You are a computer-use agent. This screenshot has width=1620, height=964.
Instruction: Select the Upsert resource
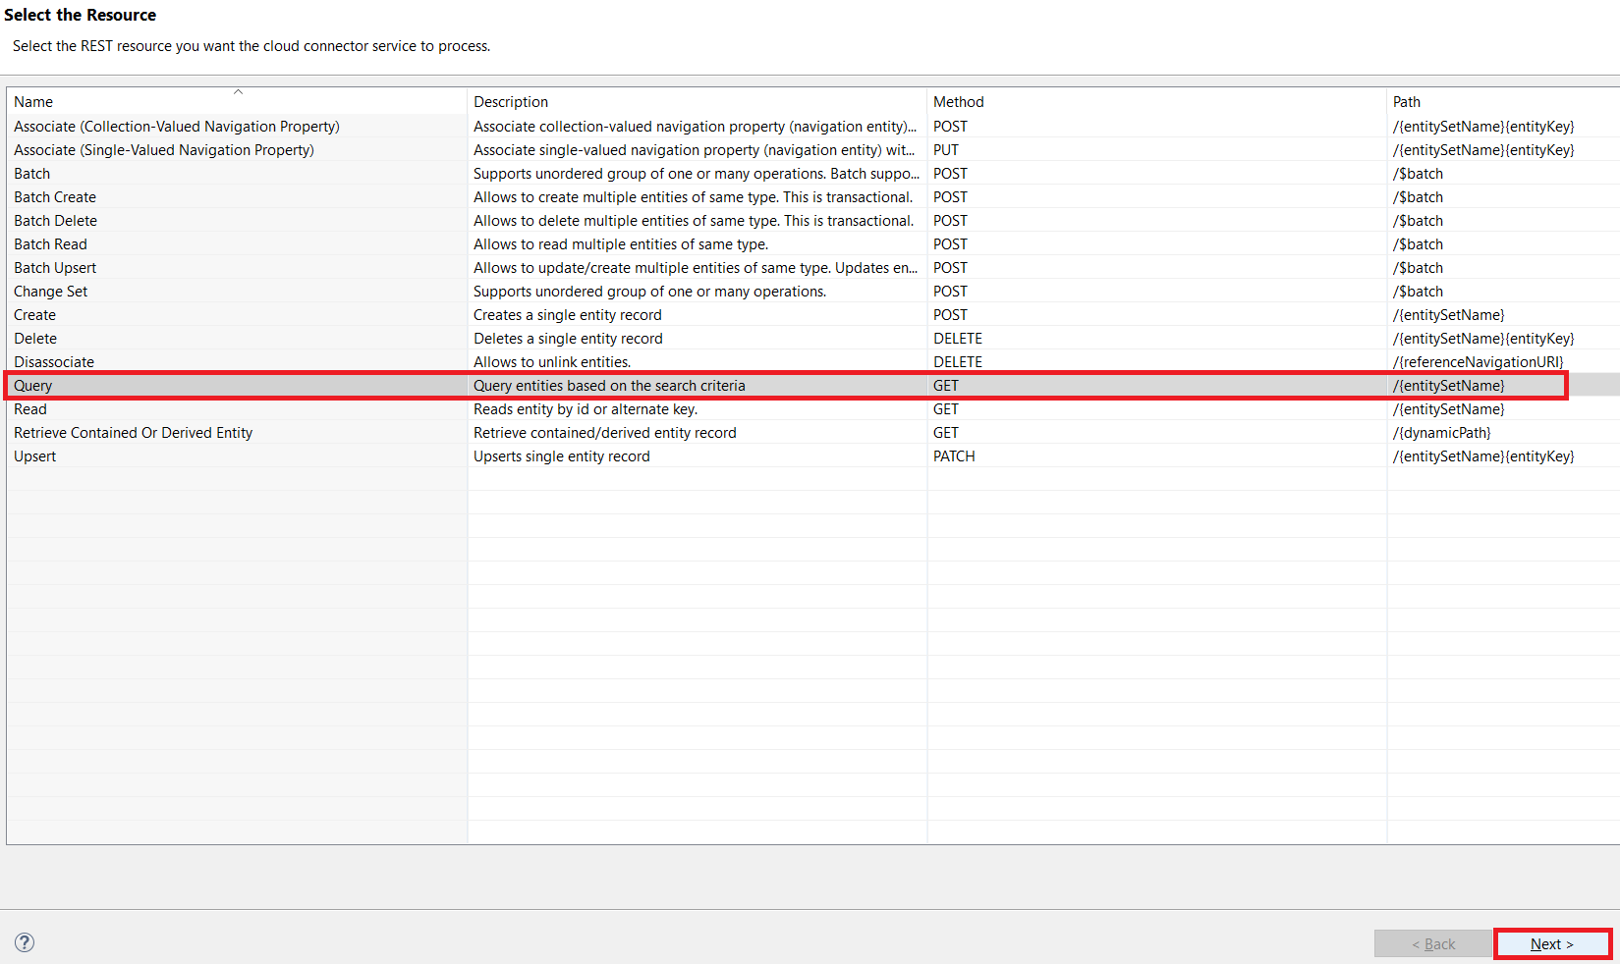[x=35, y=456]
